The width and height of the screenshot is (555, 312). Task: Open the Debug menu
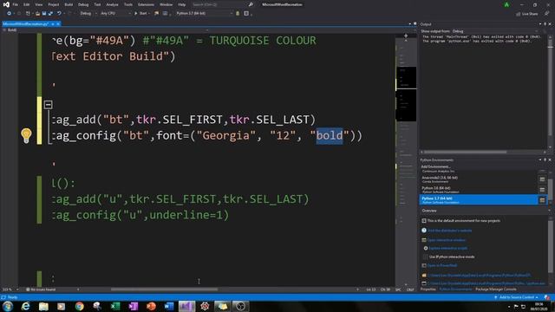(x=83, y=4)
